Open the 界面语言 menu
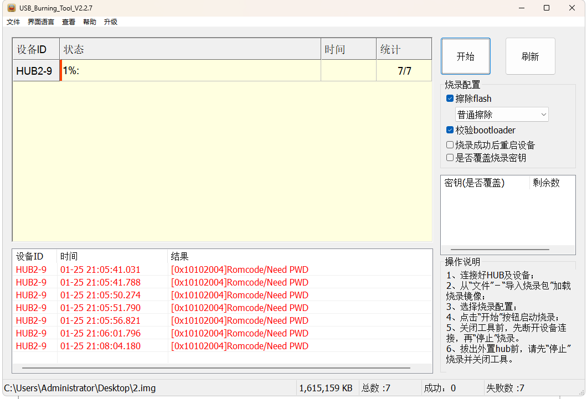 (x=41, y=22)
